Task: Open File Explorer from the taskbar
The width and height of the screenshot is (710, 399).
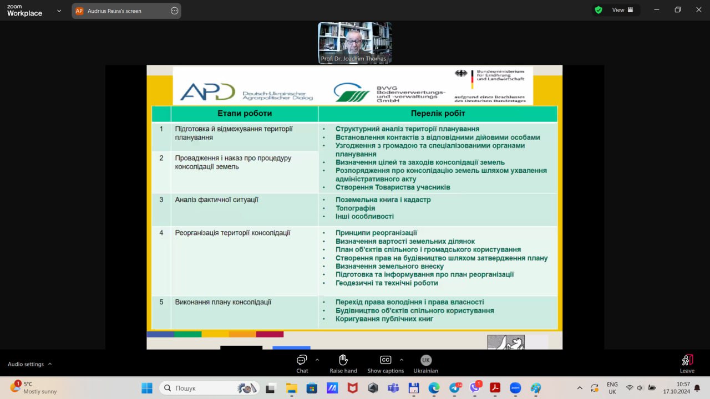Action: point(291,388)
